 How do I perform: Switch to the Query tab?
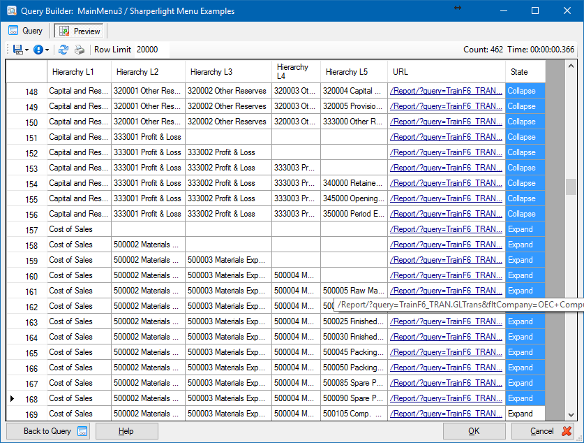pos(25,31)
